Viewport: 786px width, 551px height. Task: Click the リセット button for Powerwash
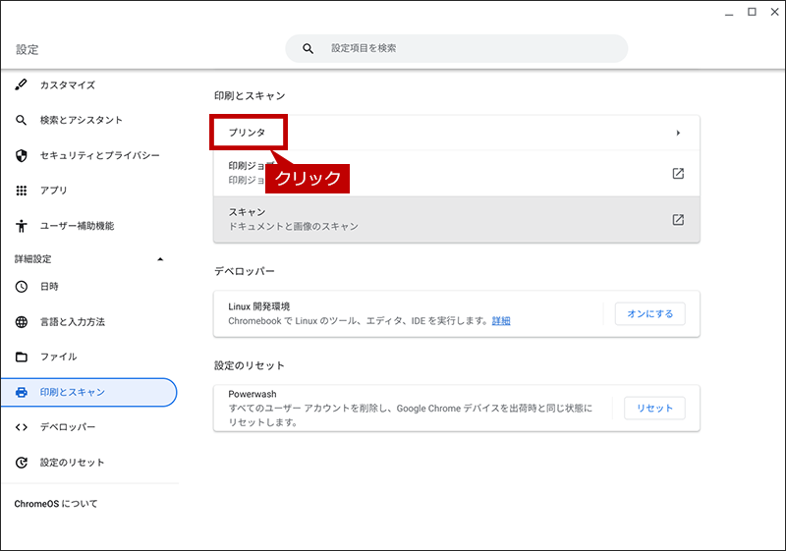click(654, 409)
